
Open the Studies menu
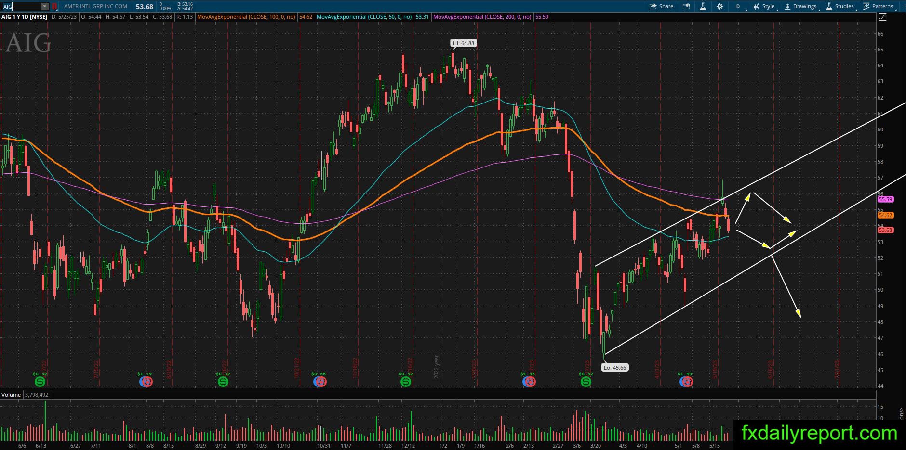point(840,6)
